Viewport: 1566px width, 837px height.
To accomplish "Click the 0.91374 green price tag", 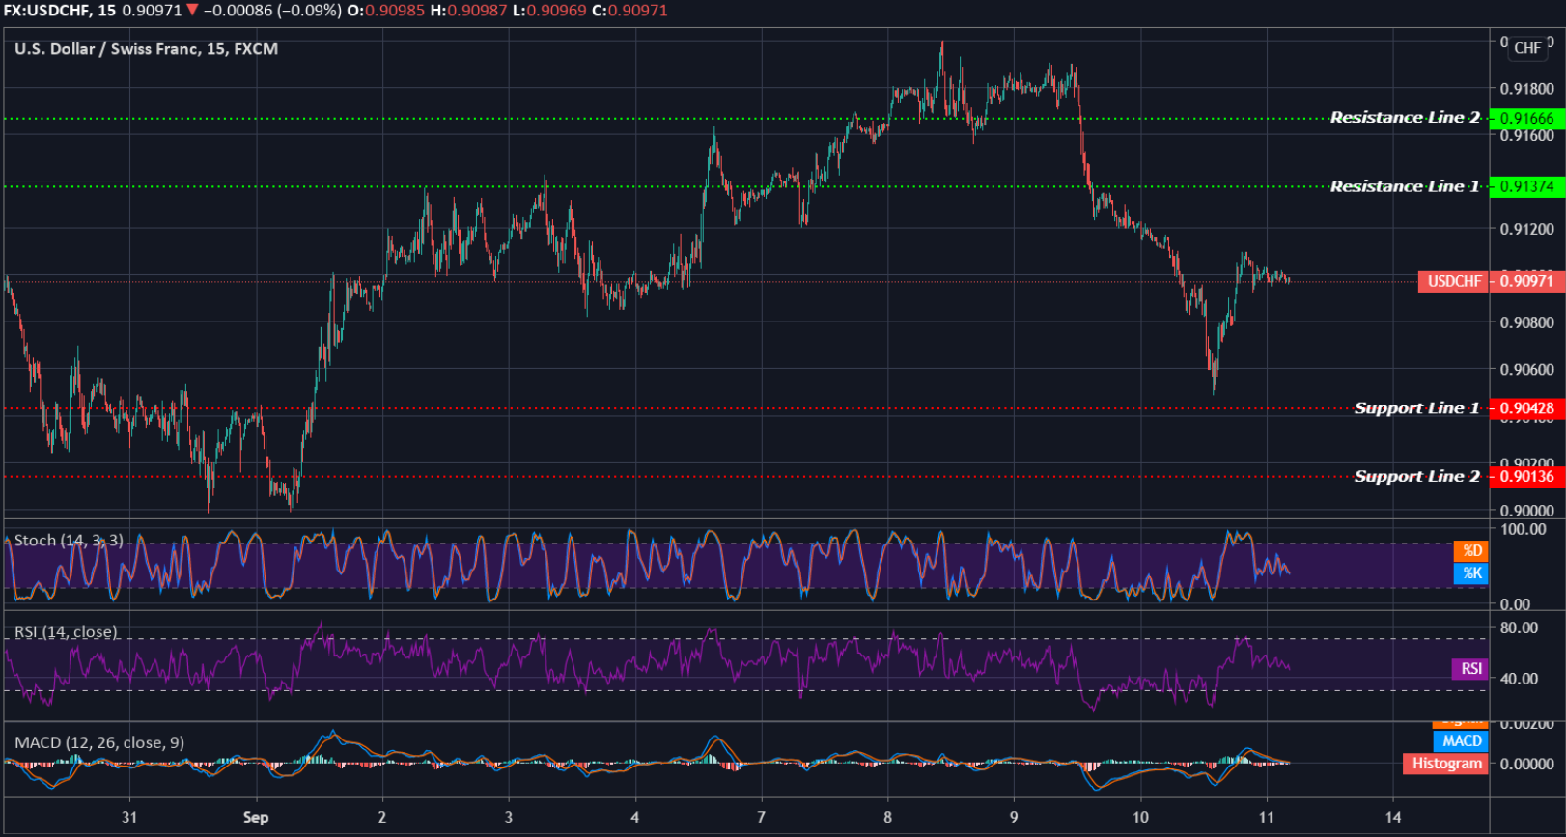I will tap(1527, 187).
